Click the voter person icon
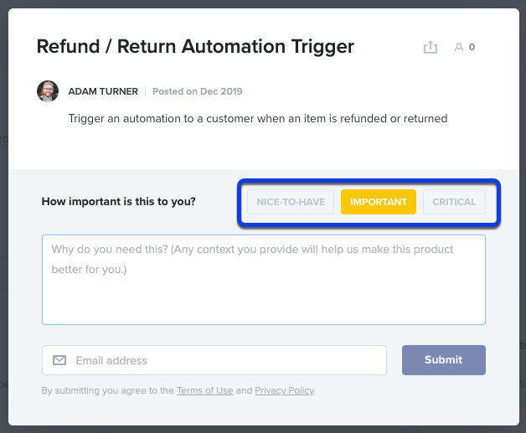The height and width of the screenshot is (433, 526). point(458,47)
